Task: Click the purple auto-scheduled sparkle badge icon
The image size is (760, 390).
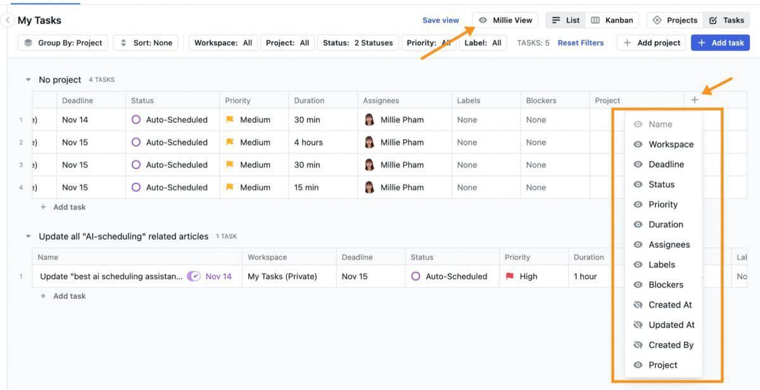Action: 194,276
